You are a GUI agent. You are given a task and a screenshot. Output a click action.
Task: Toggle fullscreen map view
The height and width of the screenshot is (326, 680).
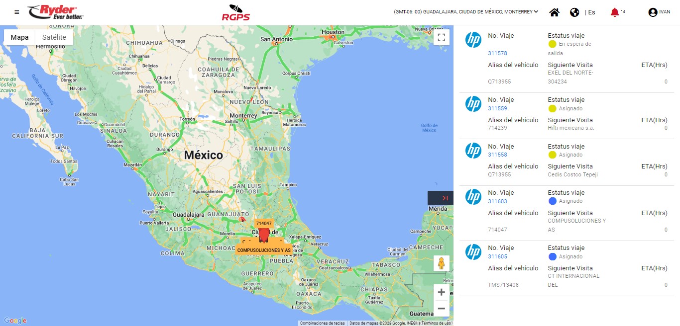click(x=441, y=37)
